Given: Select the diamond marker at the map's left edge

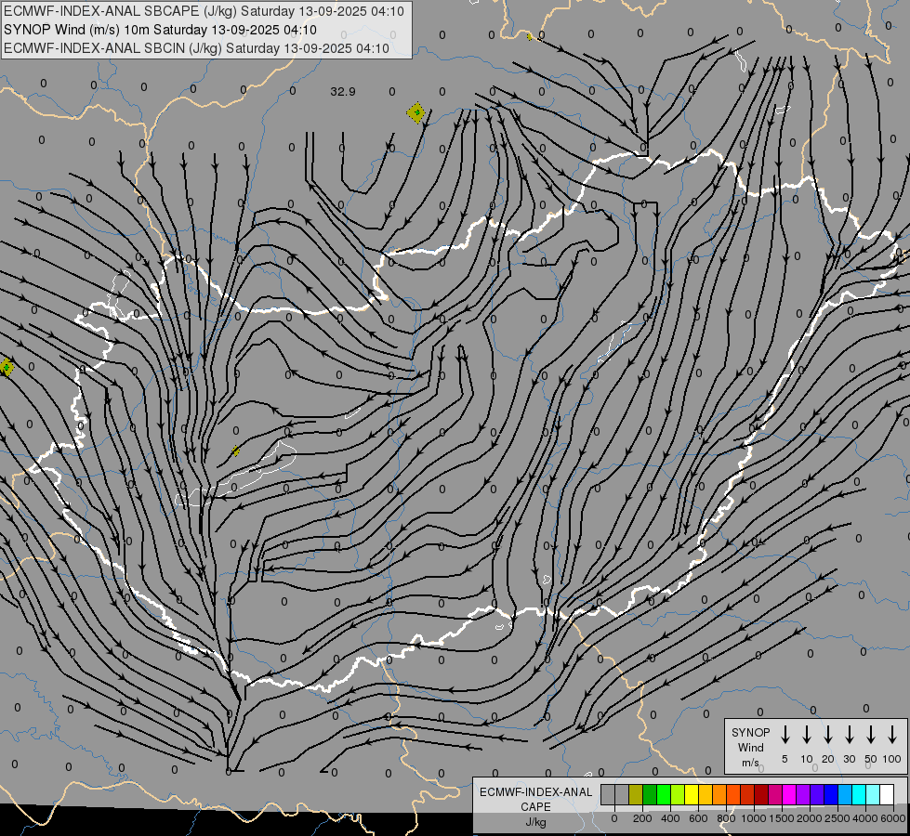Looking at the screenshot, I should click(x=6, y=367).
